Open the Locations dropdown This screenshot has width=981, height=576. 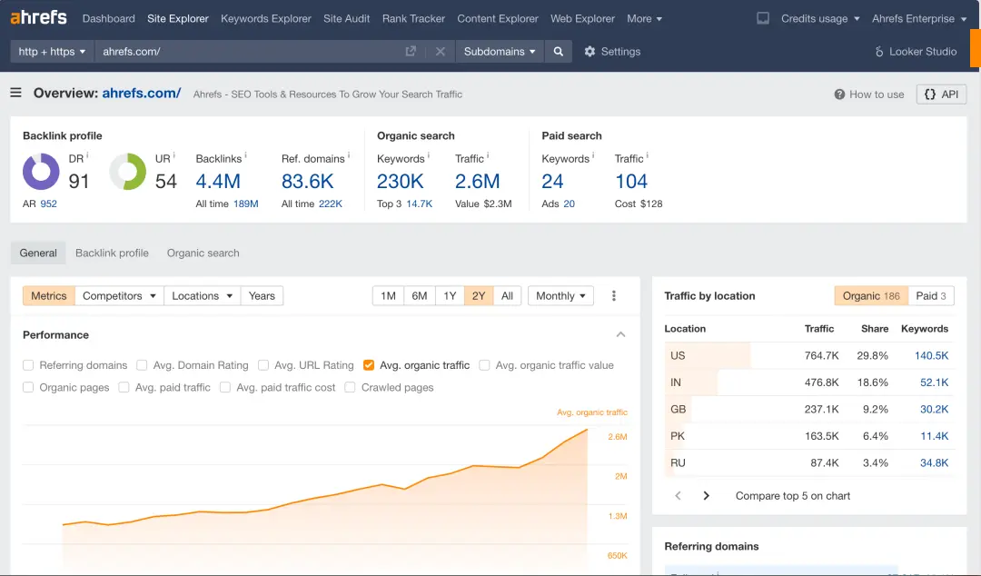pyautogui.click(x=202, y=295)
